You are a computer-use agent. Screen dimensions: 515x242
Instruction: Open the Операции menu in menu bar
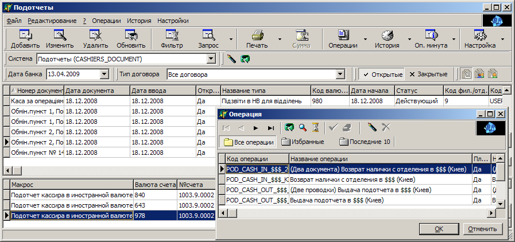click(106, 21)
